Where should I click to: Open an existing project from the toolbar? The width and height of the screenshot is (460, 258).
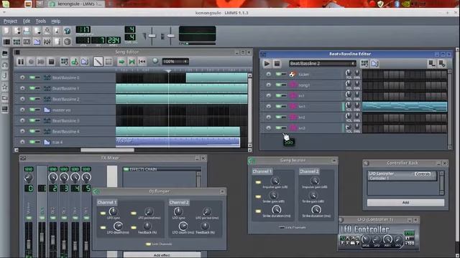27,31
